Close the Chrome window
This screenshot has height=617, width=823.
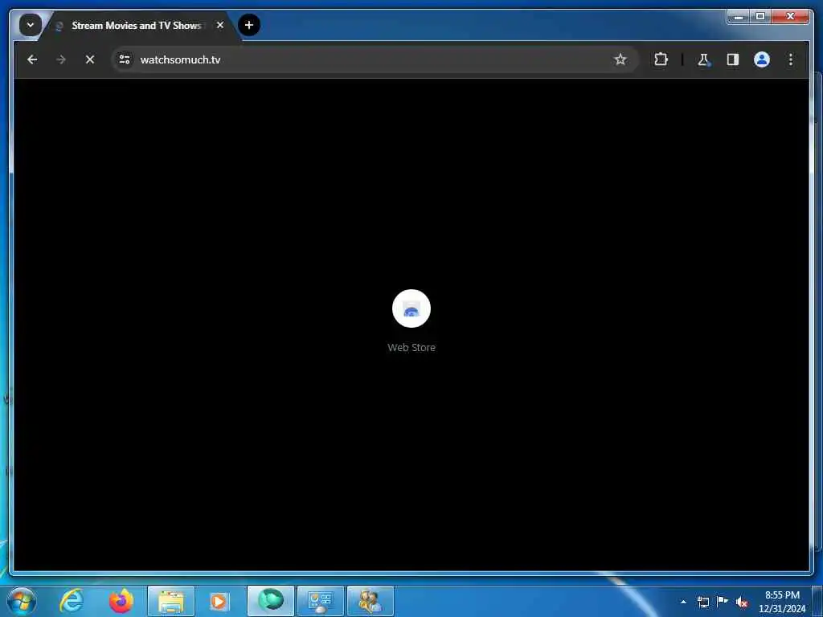[790, 16]
